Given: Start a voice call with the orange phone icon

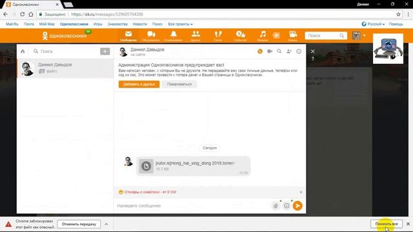Looking at the screenshot, I should pyautogui.click(x=260, y=52).
